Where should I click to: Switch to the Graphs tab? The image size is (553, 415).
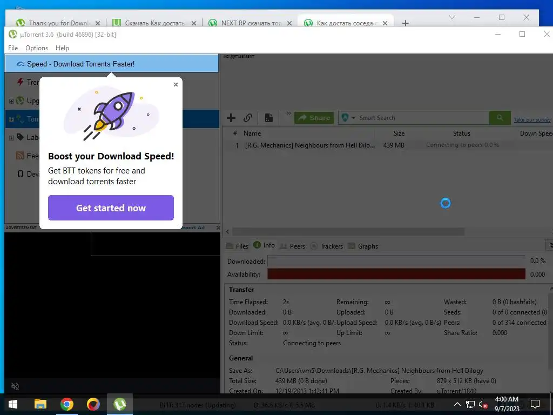363,246
